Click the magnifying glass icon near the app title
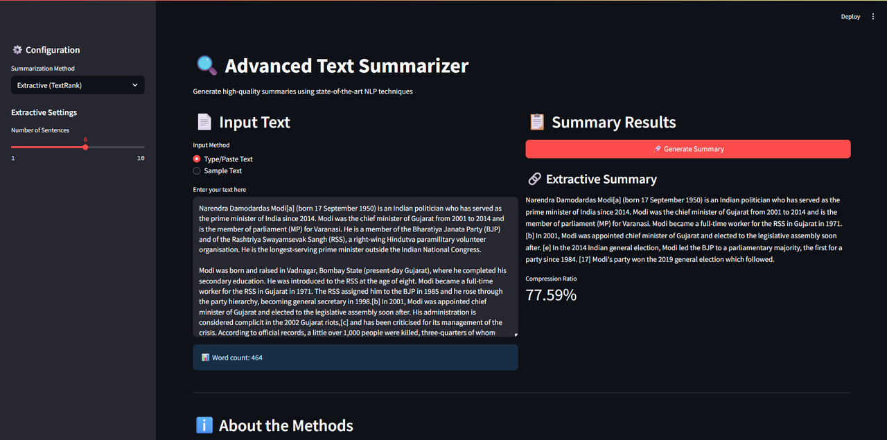 205,64
